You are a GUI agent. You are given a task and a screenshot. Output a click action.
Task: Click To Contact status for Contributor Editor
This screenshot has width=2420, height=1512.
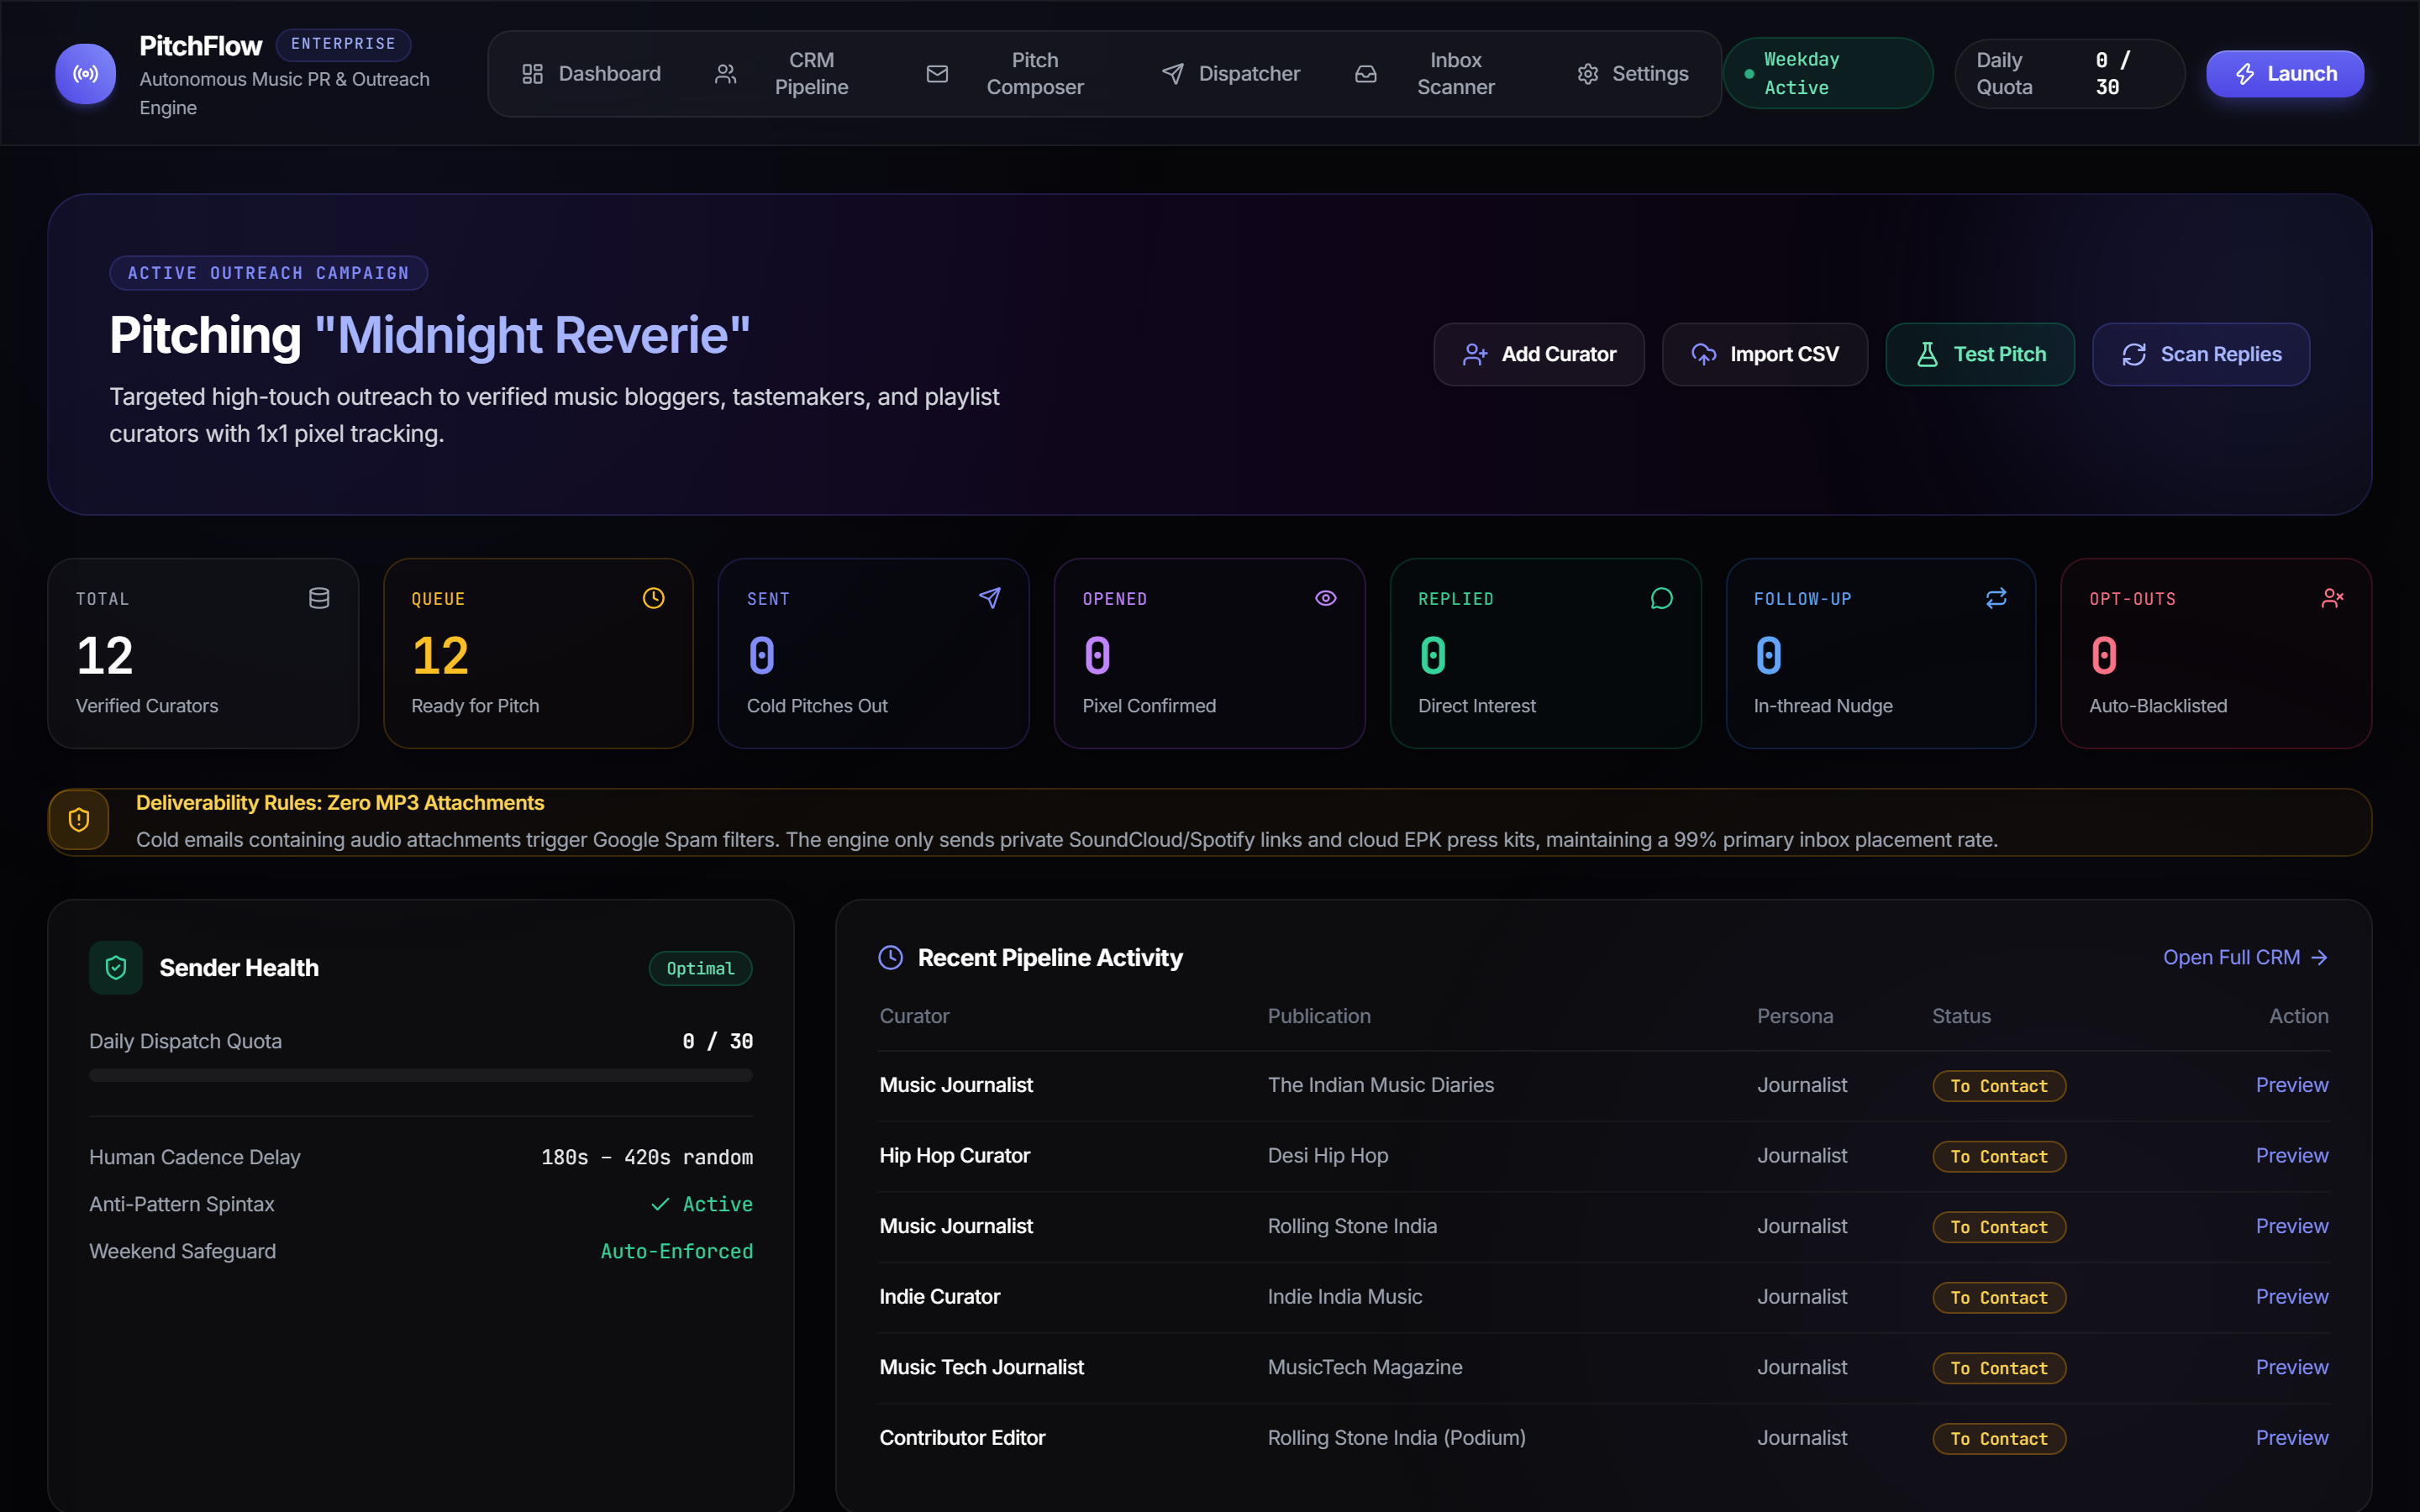click(1999, 1438)
